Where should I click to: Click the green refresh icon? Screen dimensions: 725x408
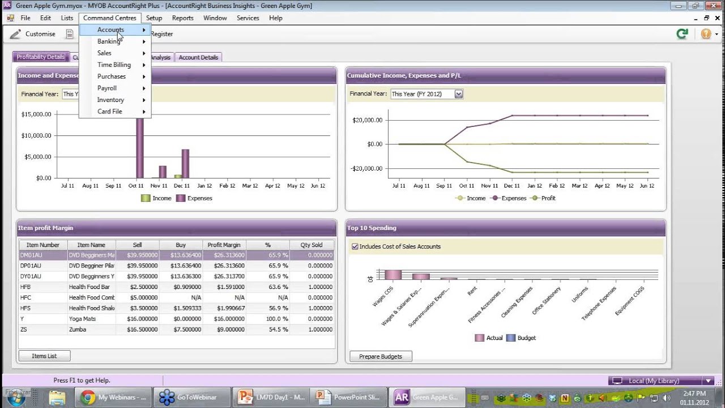683,34
